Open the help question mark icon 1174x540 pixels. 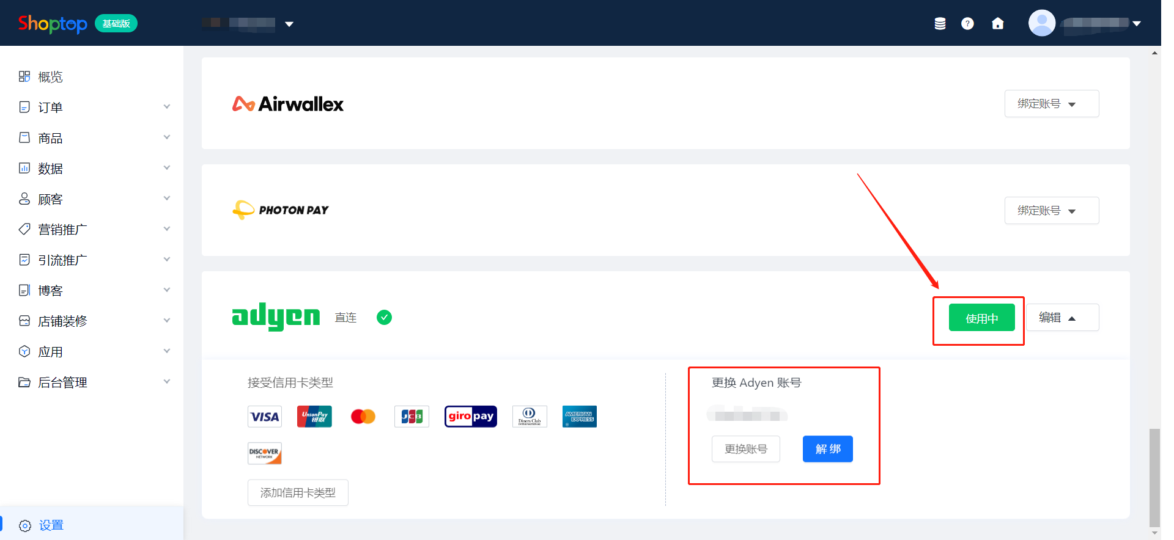pyautogui.click(x=967, y=24)
